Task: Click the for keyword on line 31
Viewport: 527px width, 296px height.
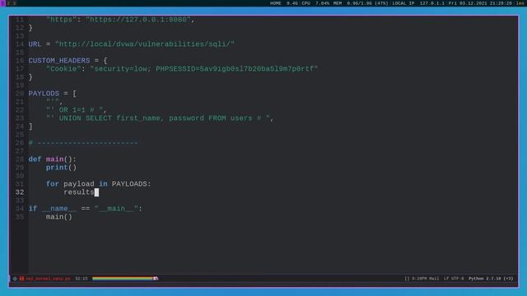Action: [x=53, y=184]
